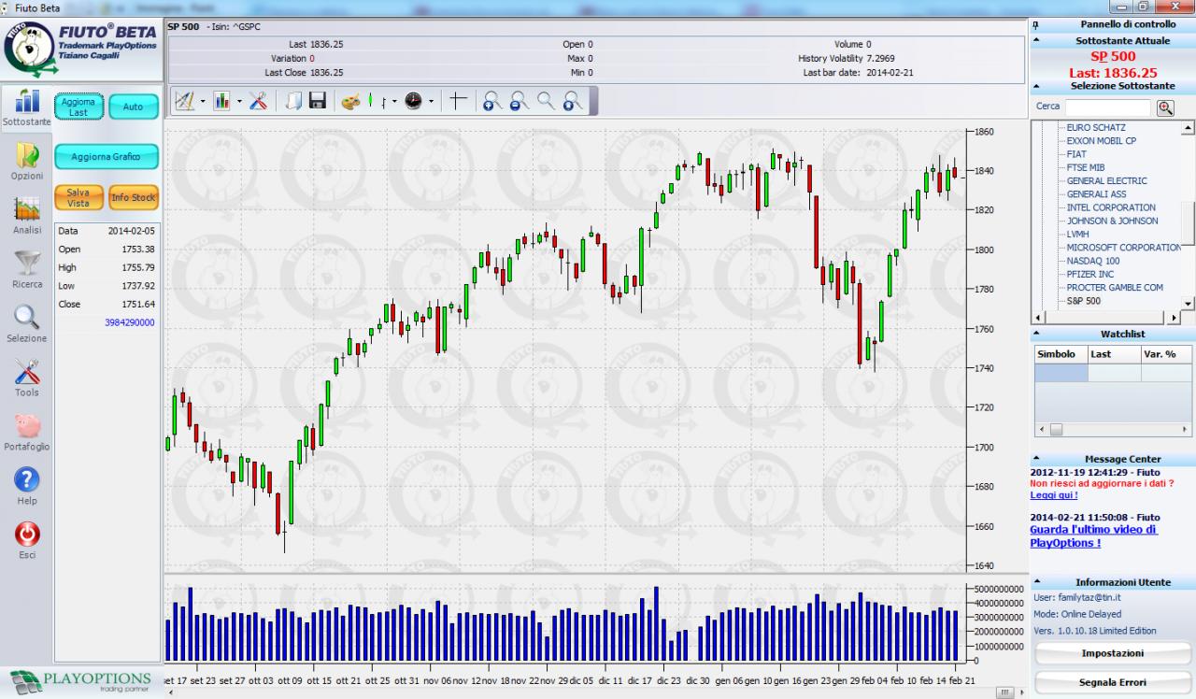This screenshot has height=699, width=1196.
Task: Open the clock timeframe dropdown arrow
Action: (431, 101)
